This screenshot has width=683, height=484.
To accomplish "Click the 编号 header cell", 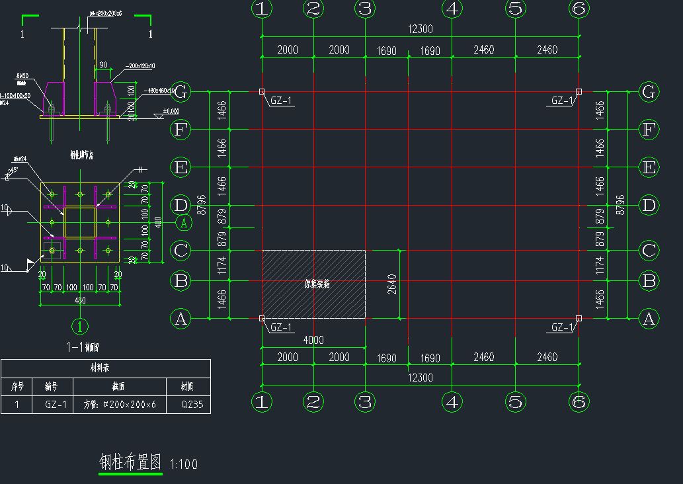I will coord(51,386).
